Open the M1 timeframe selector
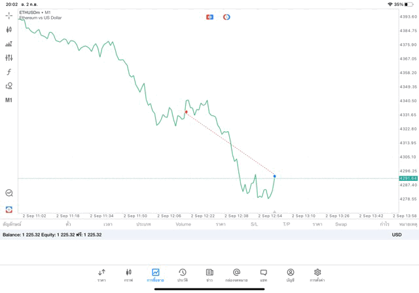 click(9, 100)
